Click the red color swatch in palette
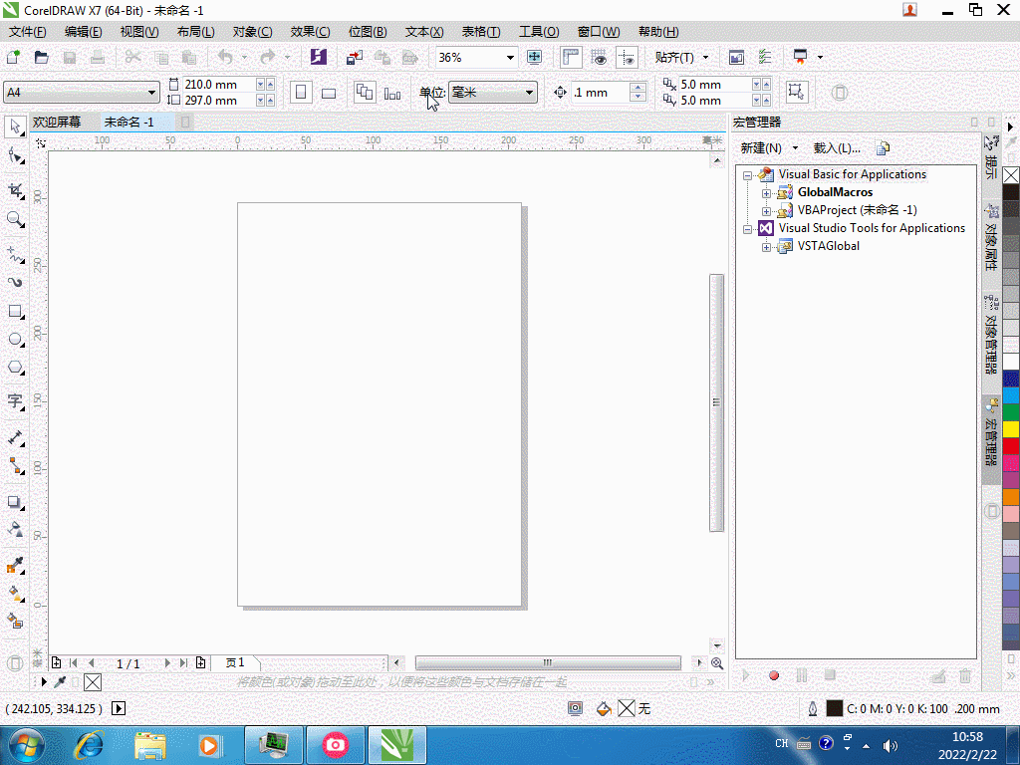Viewport: 1020px width, 765px height. (1011, 446)
